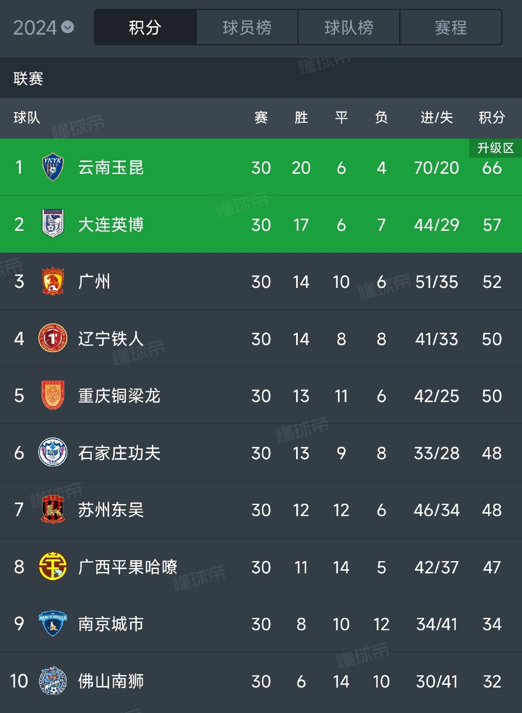Select the 积分 tab
Screen dimensions: 522x713
(x=145, y=28)
